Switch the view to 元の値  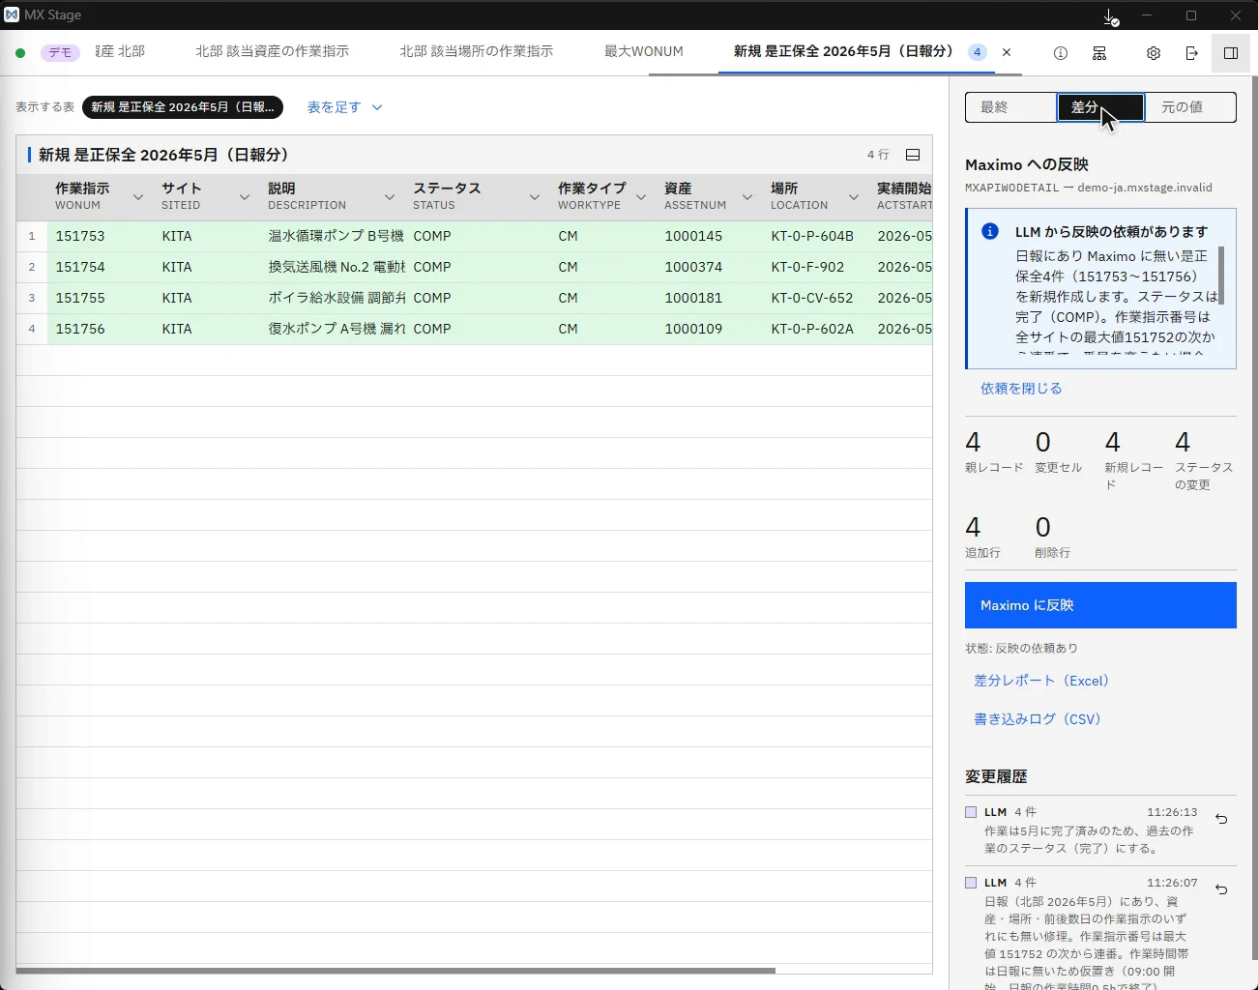1190,107
